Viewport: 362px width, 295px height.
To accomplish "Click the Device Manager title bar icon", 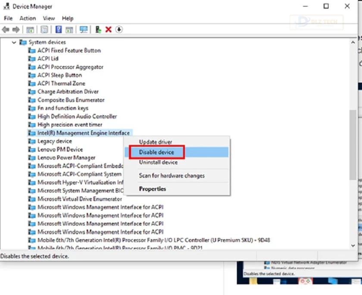I will pyautogui.click(x=6, y=6).
